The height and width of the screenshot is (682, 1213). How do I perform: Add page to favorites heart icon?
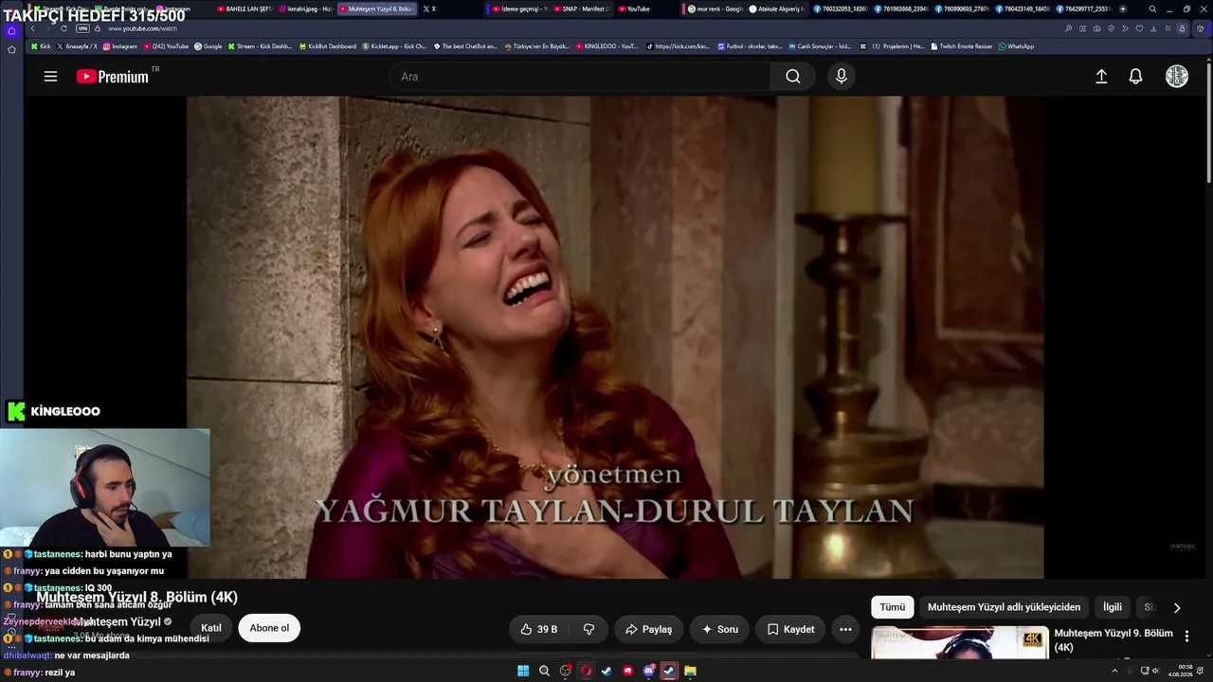1139,28
